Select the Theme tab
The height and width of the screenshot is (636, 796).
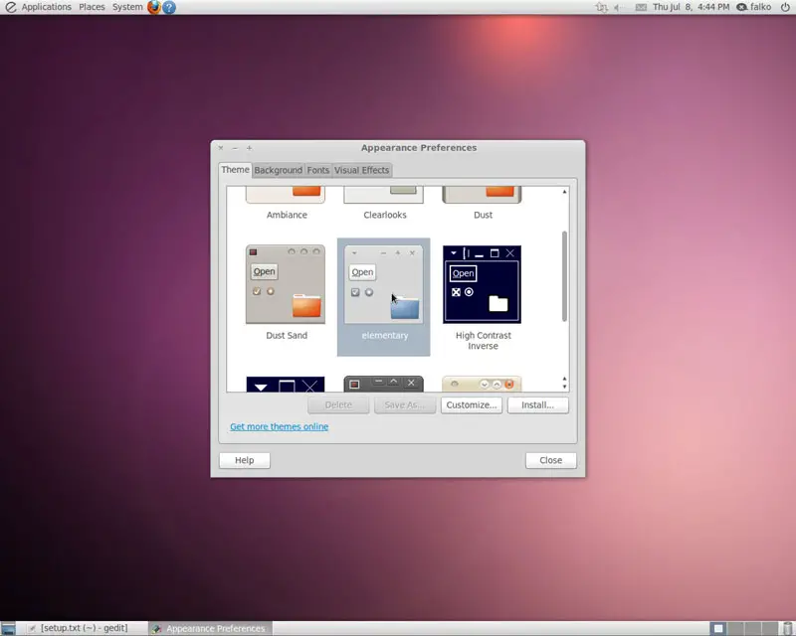pyautogui.click(x=235, y=170)
